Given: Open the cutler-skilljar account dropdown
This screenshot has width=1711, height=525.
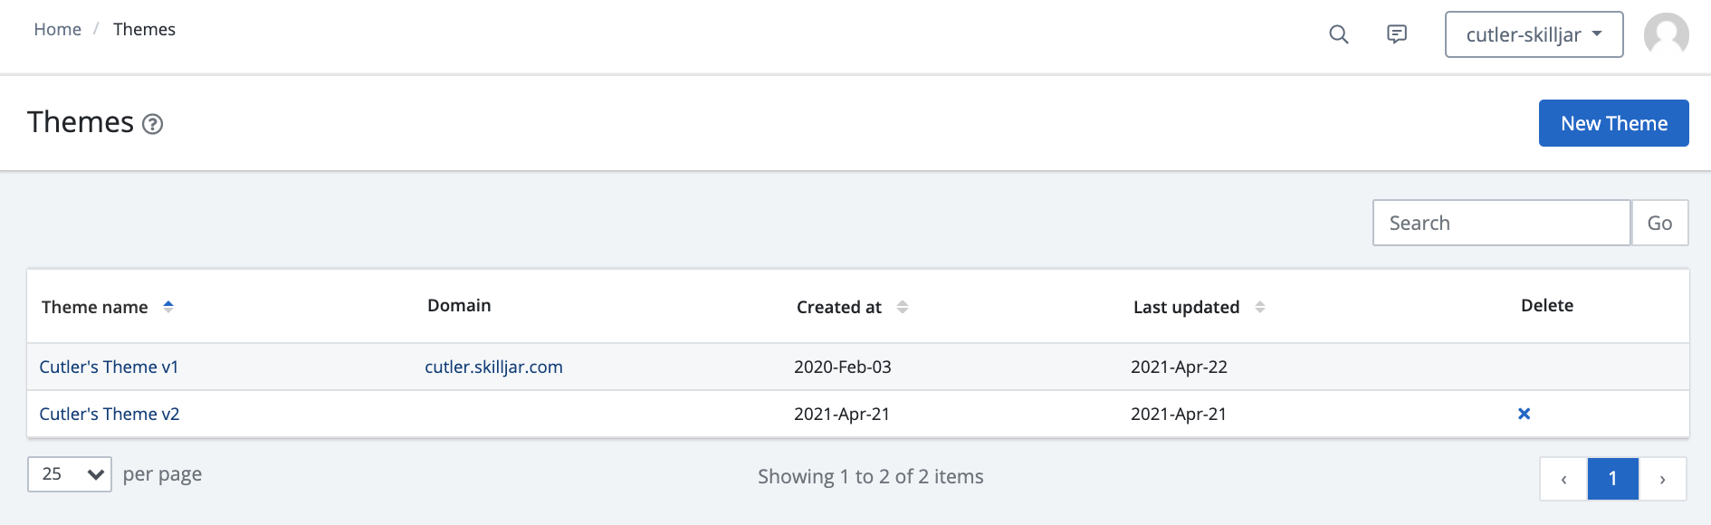Looking at the screenshot, I should (1534, 34).
